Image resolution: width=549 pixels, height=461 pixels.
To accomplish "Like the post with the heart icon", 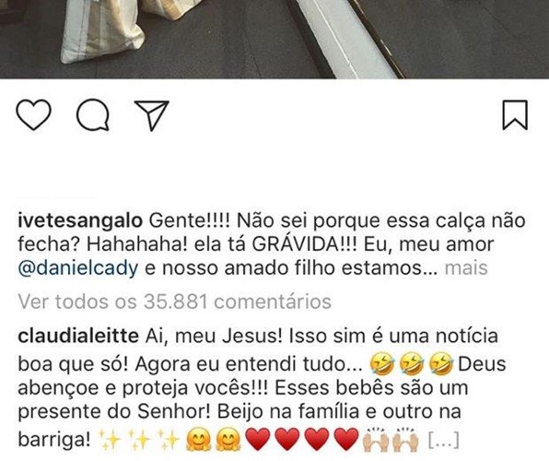I will [33, 114].
